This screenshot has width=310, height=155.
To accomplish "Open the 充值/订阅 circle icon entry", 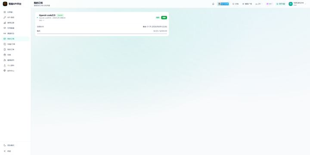I will click(5, 44).
